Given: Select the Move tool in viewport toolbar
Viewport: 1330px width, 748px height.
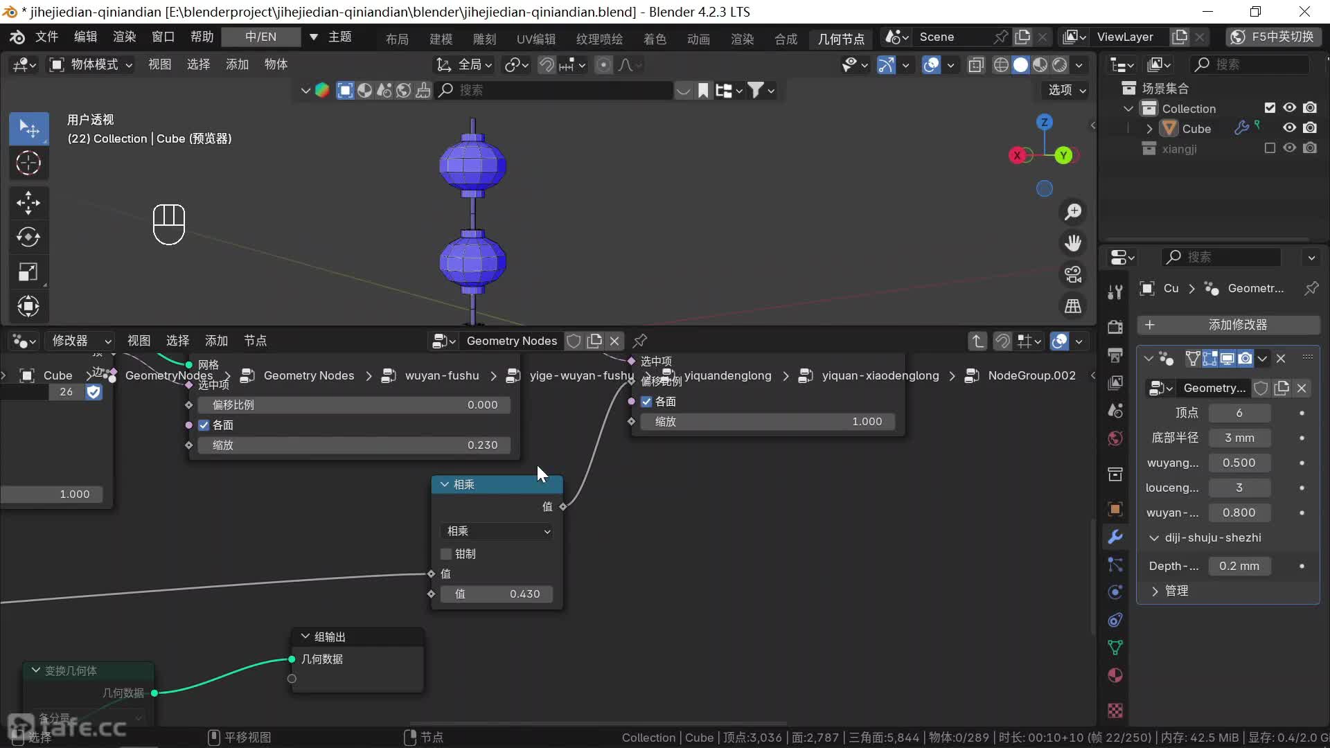Looking at the screenshot, I should (x=28, y=203).
